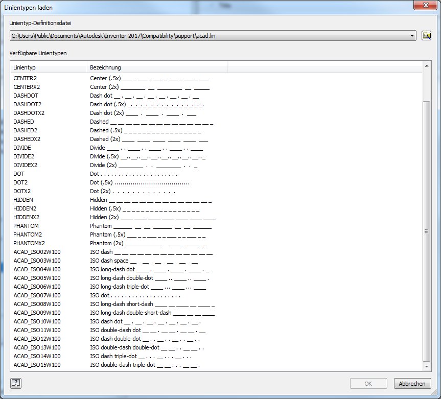The height and width of the screenshot is (399, 441).
Task: Select the DOT2 linetype
Action: click(20, 182)
